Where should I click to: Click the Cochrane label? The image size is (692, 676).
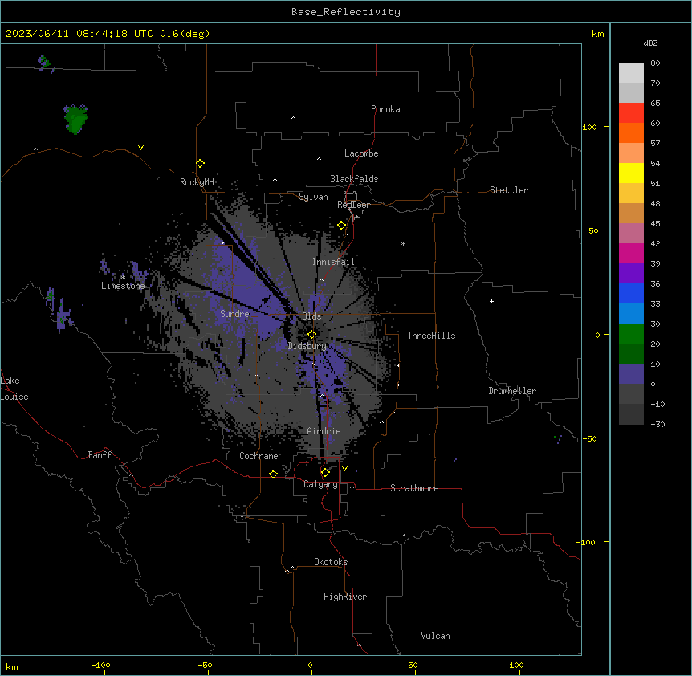click(258, 456)
